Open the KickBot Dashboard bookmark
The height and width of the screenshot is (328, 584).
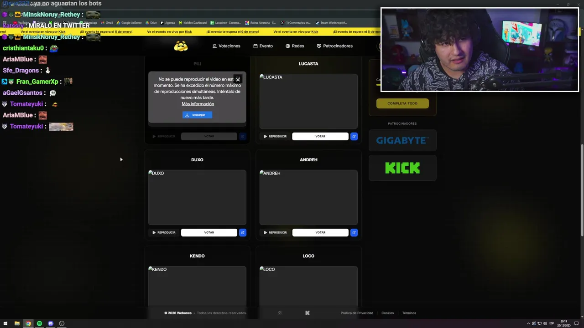click(x=193, y=23)
